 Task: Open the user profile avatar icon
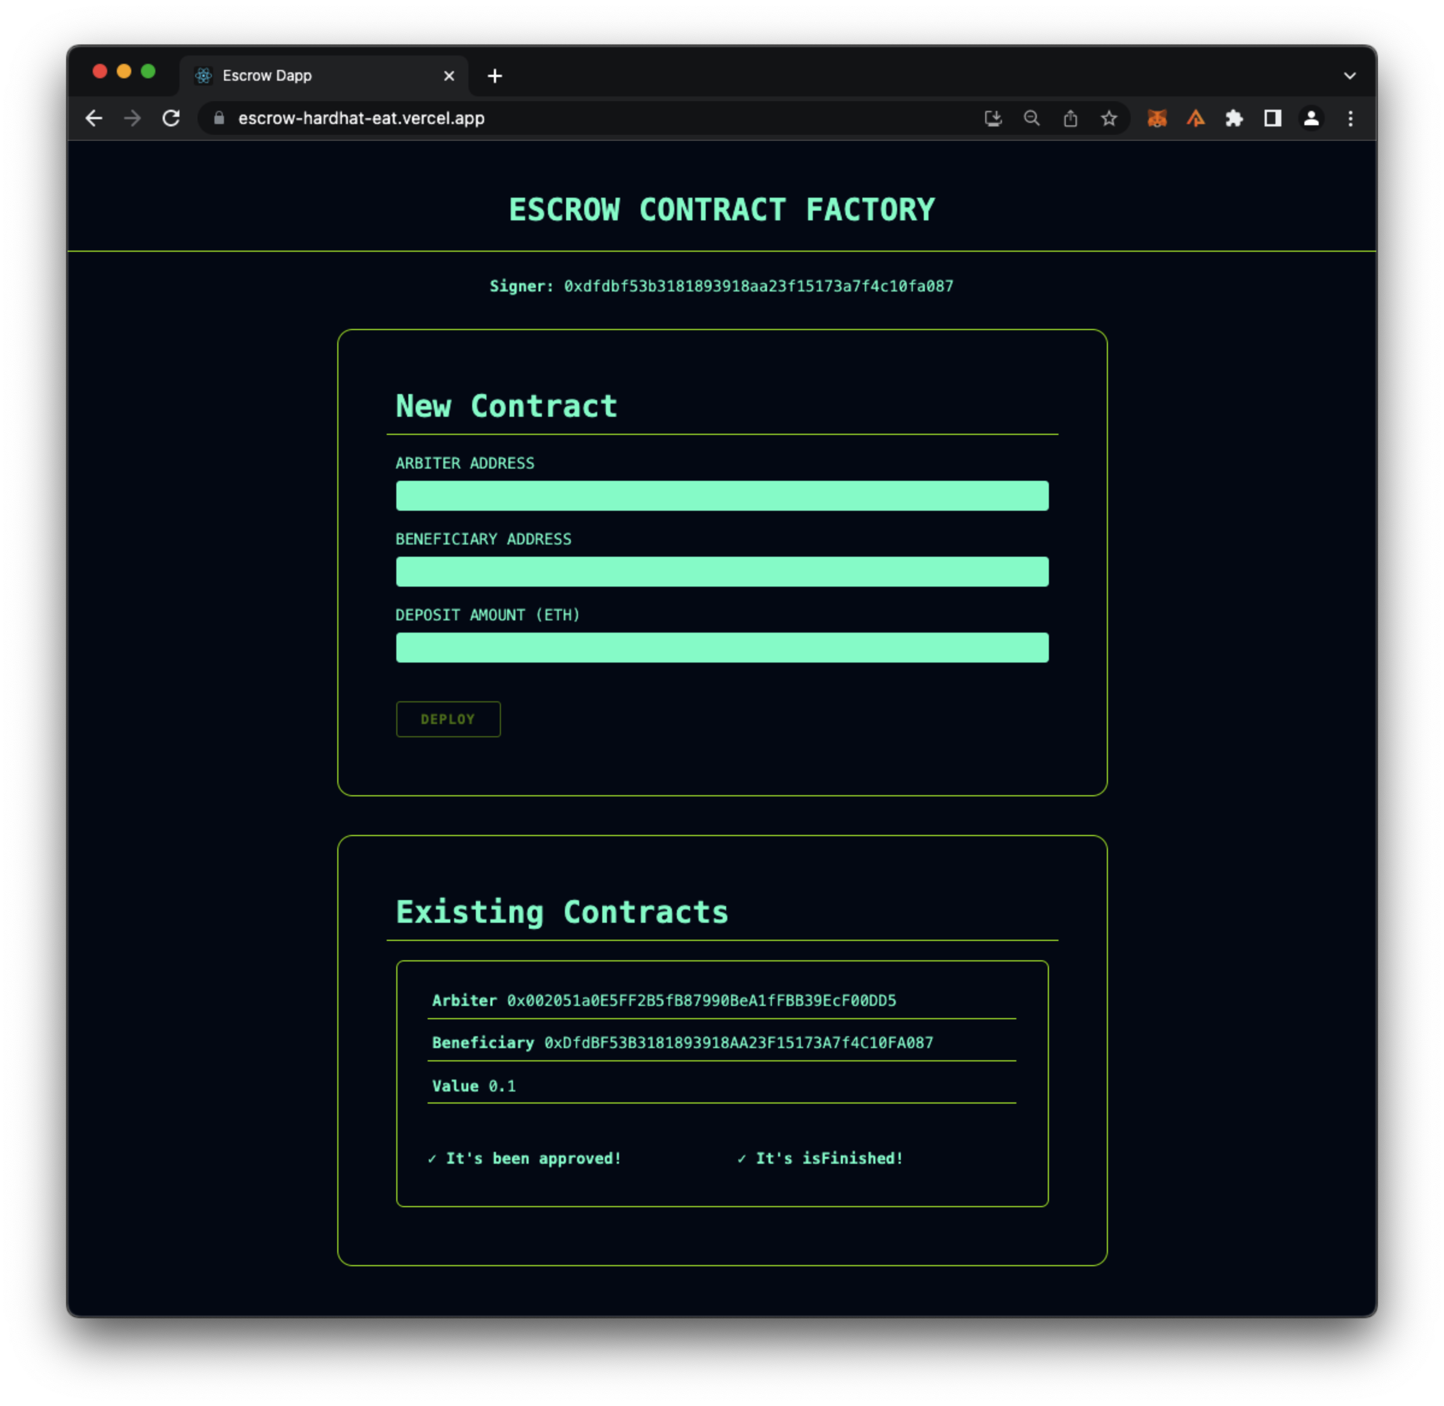[1311, 118]
